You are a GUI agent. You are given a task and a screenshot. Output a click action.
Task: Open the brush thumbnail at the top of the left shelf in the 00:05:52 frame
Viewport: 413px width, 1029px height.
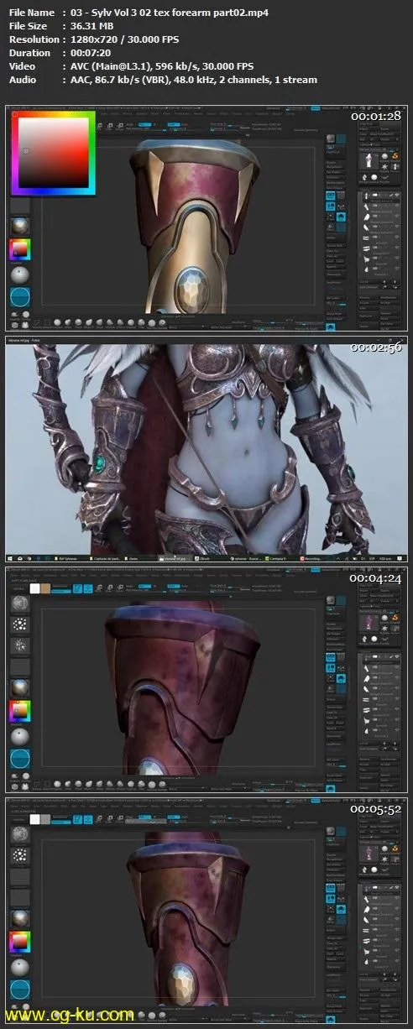18,835
